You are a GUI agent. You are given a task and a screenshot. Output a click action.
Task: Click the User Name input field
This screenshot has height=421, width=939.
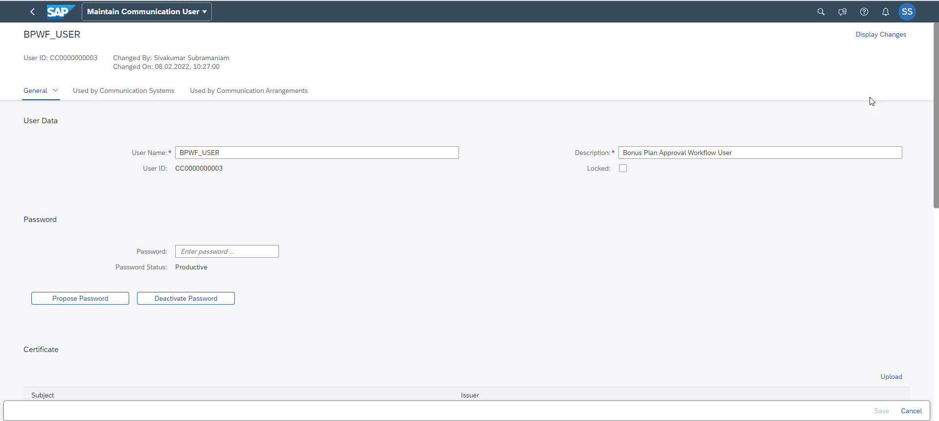[x=317, y=153]
